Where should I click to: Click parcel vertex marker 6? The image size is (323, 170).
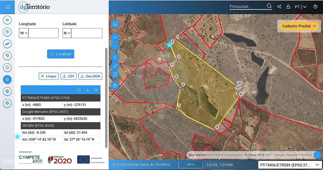tap(174, 79)
